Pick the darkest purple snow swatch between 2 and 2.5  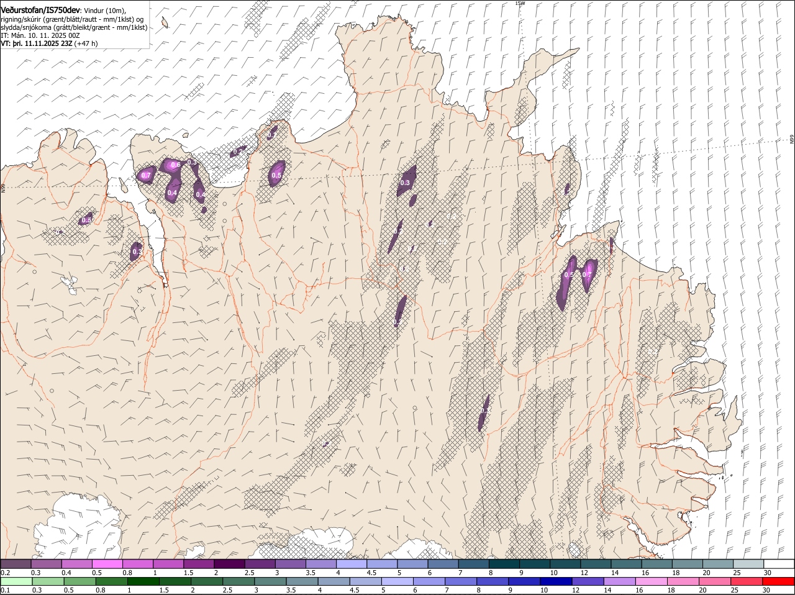coord(229,563)
